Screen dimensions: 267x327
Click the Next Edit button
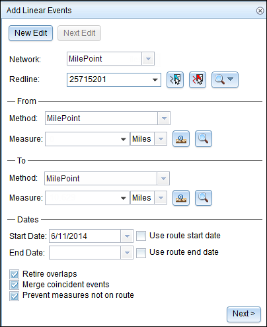79,33
